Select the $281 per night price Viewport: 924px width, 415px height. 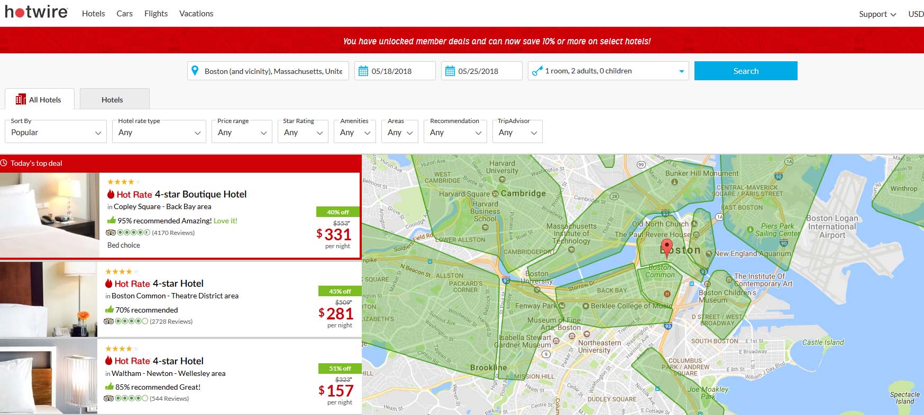(x=336, y=314)
